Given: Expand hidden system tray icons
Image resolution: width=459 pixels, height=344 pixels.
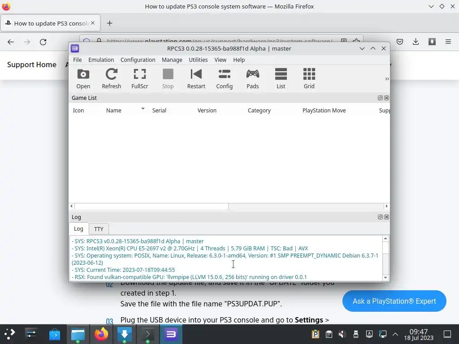Looking at the screenshot, I should coord(395,334).
